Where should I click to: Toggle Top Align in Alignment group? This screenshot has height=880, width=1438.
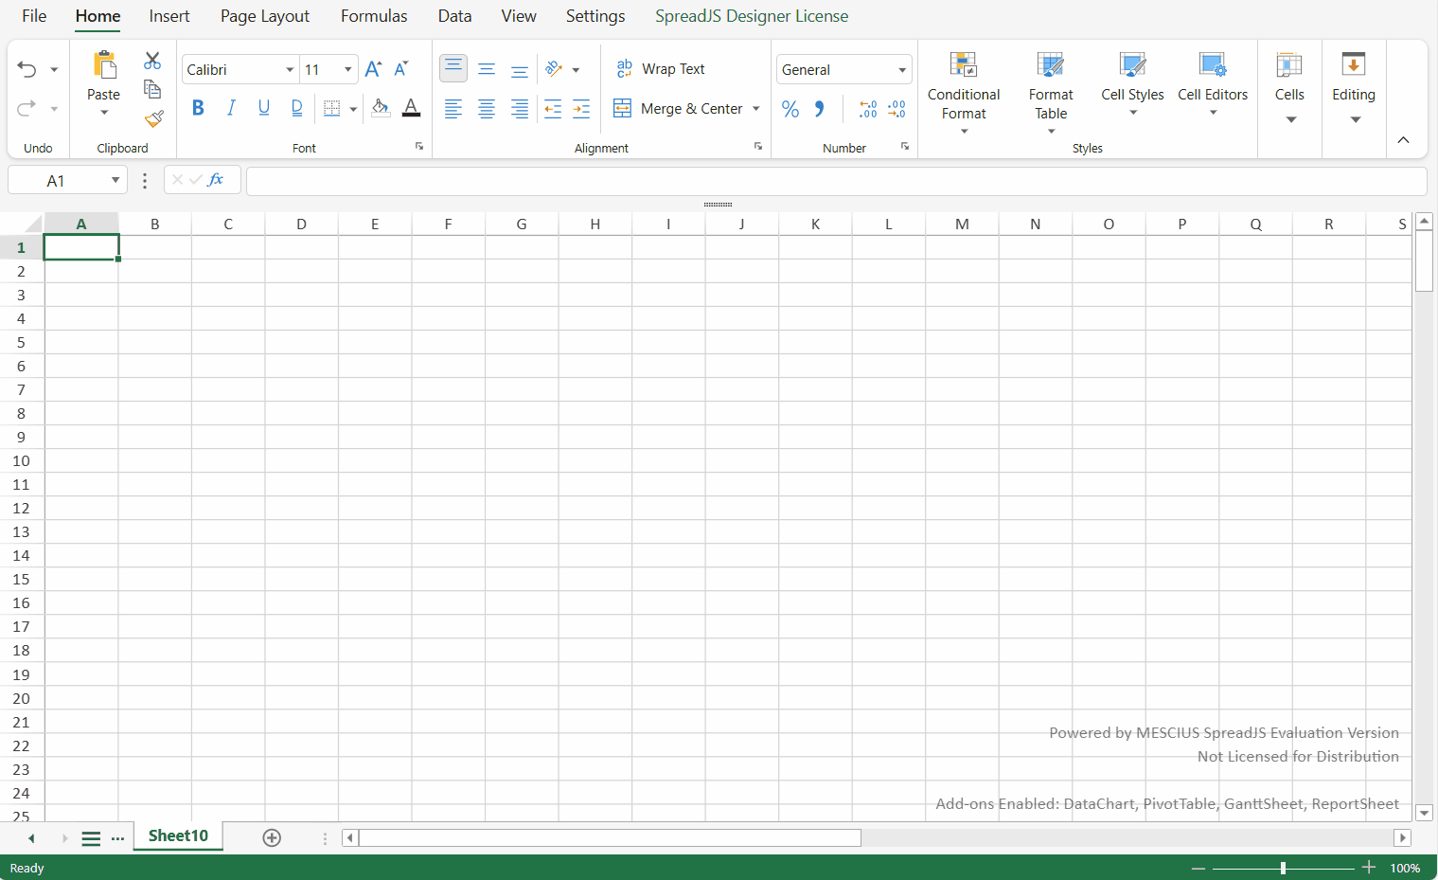point(453,68)
